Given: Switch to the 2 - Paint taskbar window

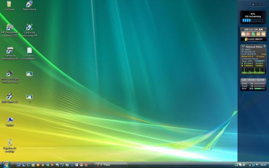Looking at the screenshot, I should pos(111,165).
